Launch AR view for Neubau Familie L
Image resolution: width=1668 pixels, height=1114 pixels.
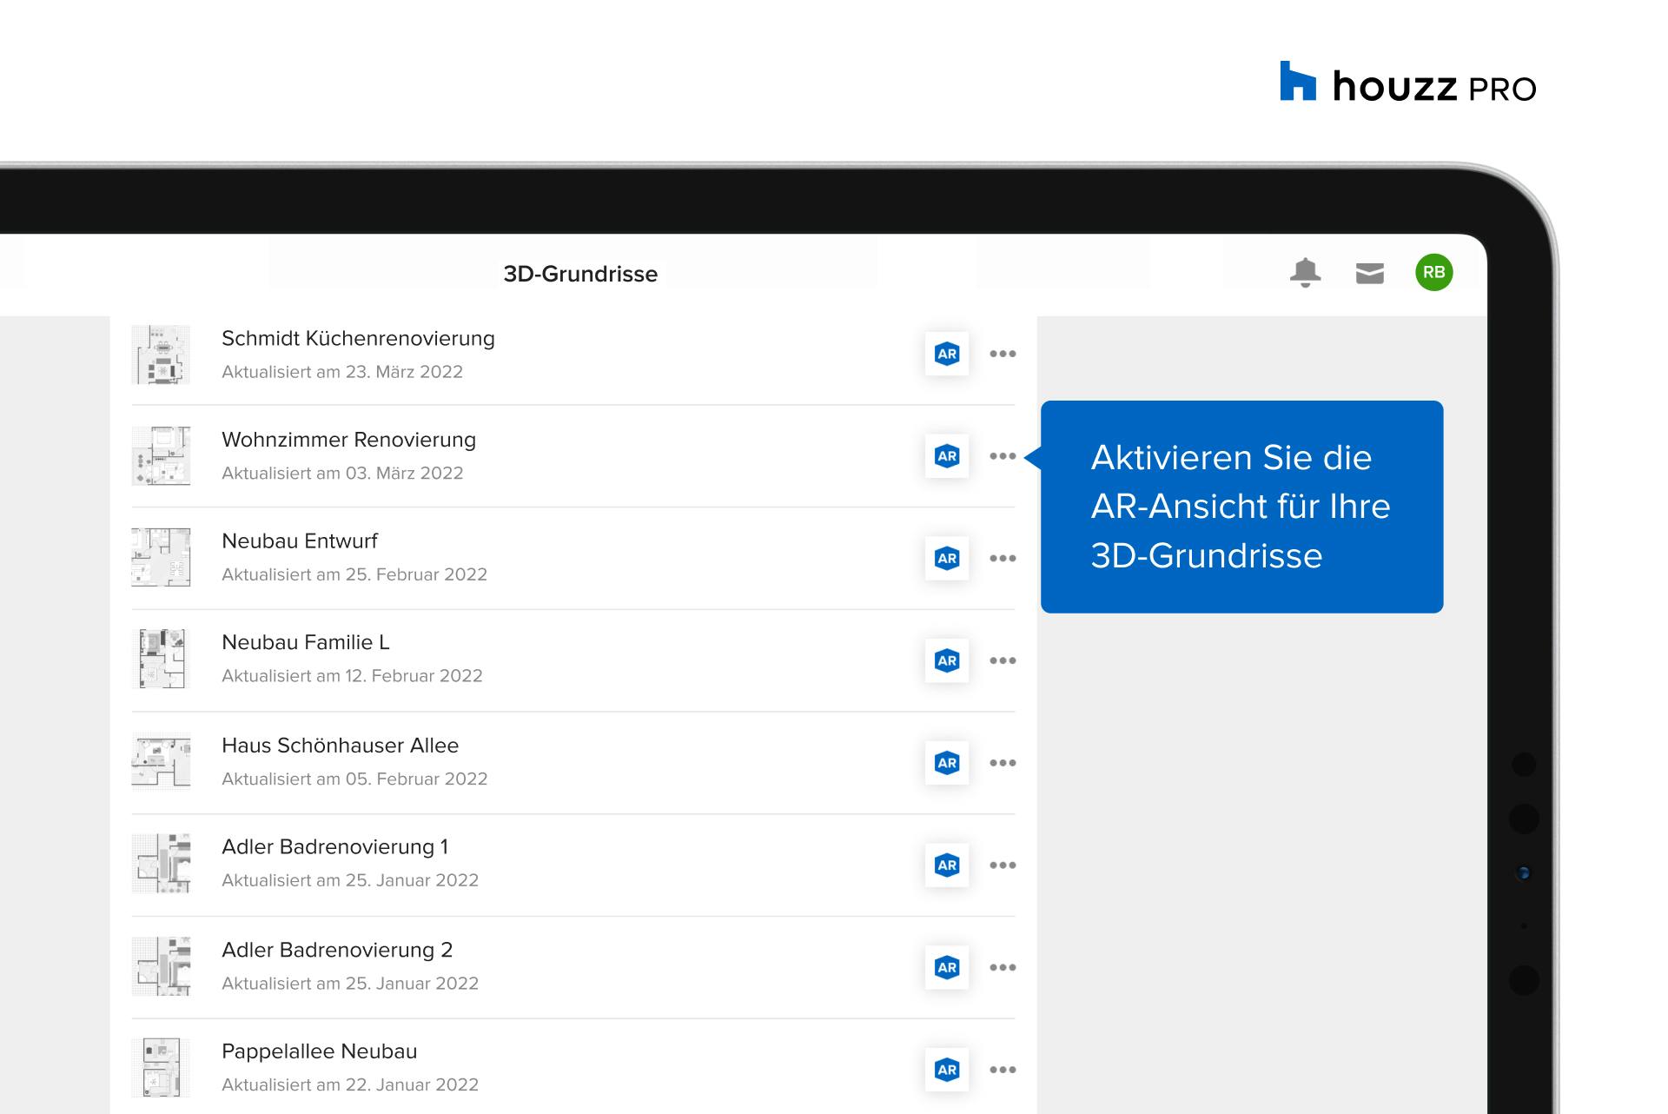(x=947, y=660)
